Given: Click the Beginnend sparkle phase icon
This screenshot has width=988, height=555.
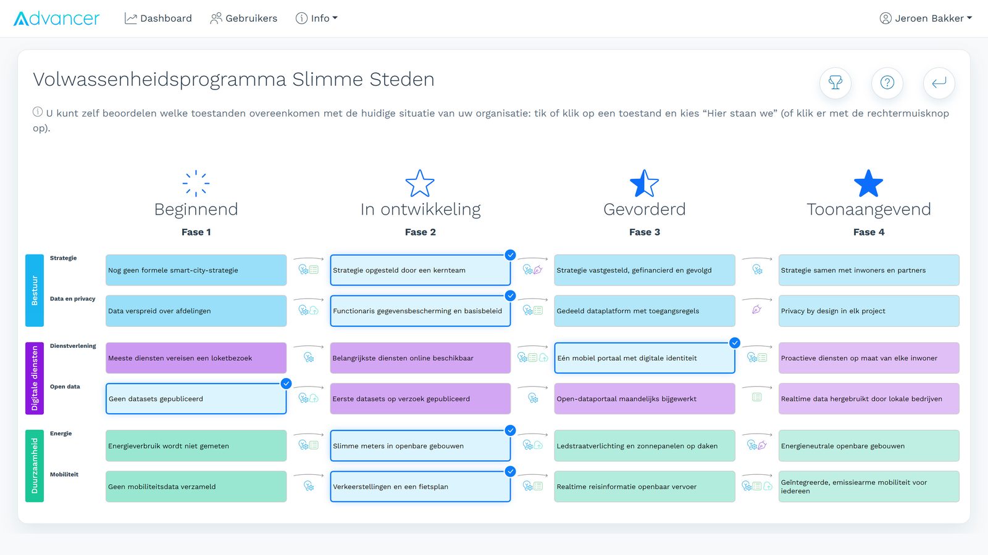Looking at the screenshot, I should (196, 183).
